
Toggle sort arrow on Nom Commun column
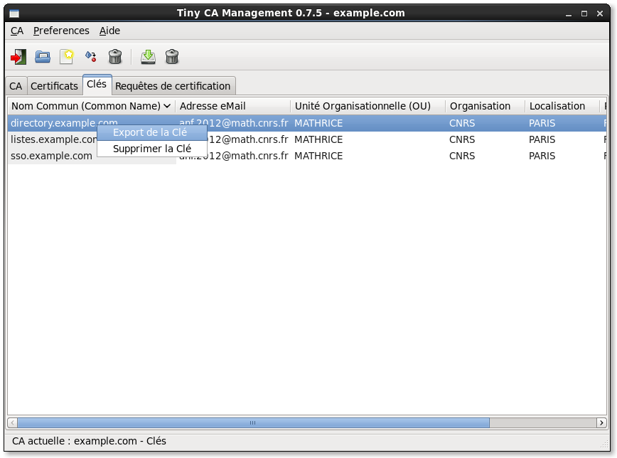tap(167, 106)
